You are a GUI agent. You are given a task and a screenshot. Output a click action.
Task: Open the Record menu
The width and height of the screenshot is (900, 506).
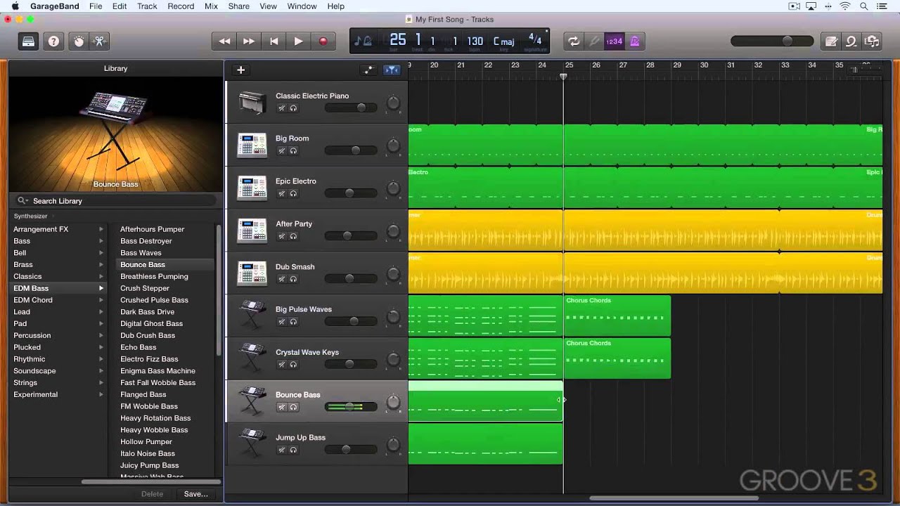181,6
